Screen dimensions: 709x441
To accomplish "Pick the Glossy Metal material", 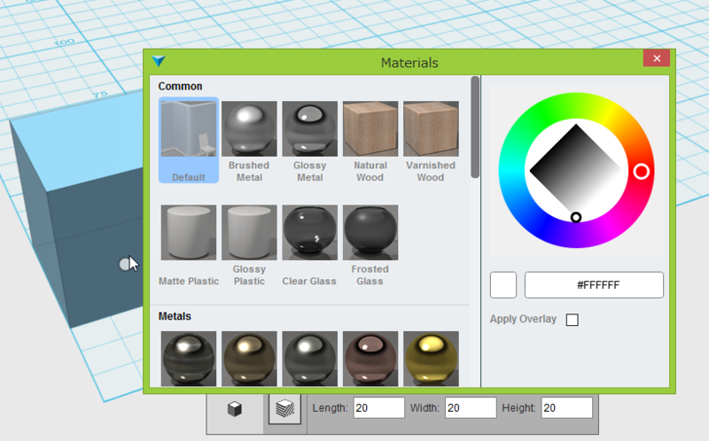I will tap(309, 142).
